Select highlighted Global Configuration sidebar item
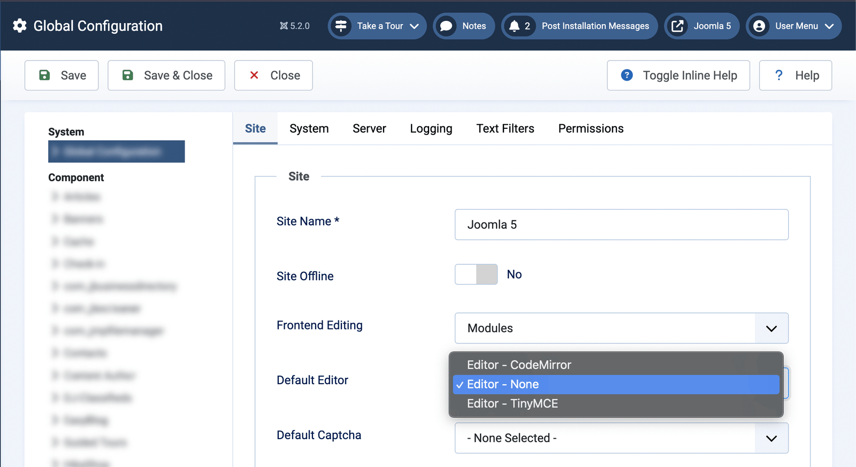 117,151
